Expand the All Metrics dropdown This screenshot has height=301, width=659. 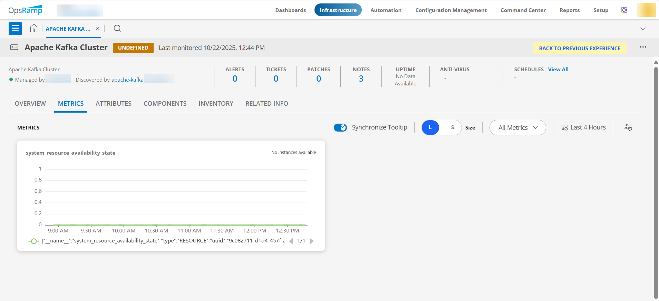(x=517, y=128)
